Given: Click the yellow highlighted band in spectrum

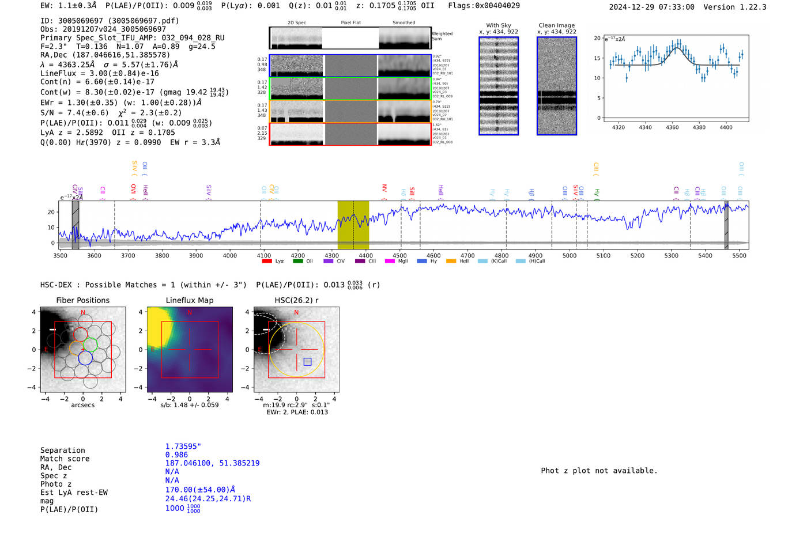Looking at the screenshot, I should 353,225.
